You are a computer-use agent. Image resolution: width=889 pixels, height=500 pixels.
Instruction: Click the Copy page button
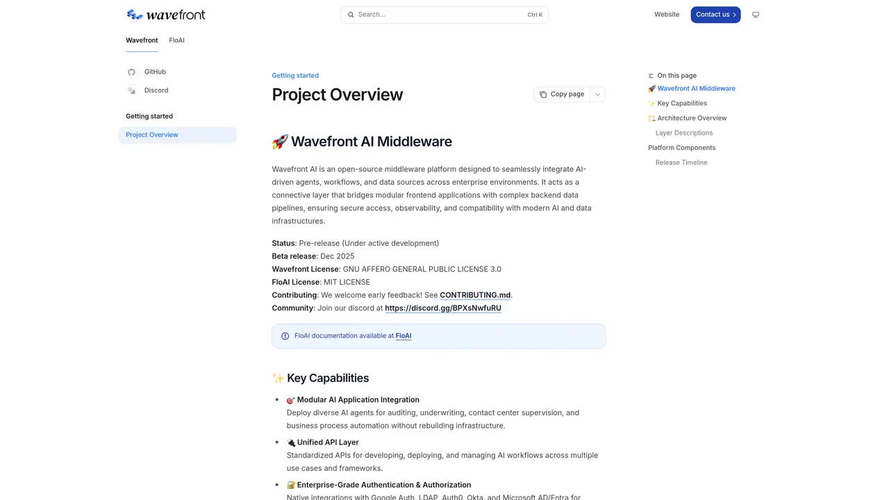pos(562,94)
